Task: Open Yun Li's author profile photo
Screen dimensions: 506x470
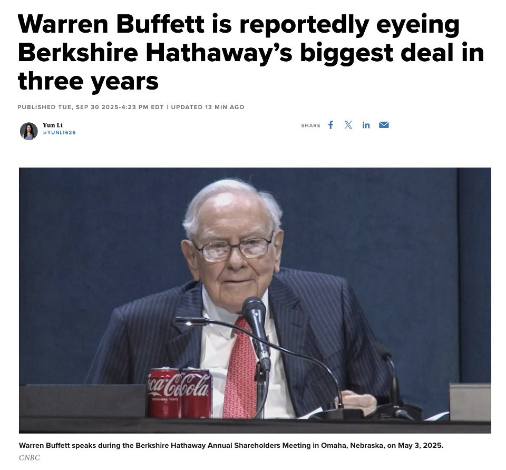Action: click(28, 131)
